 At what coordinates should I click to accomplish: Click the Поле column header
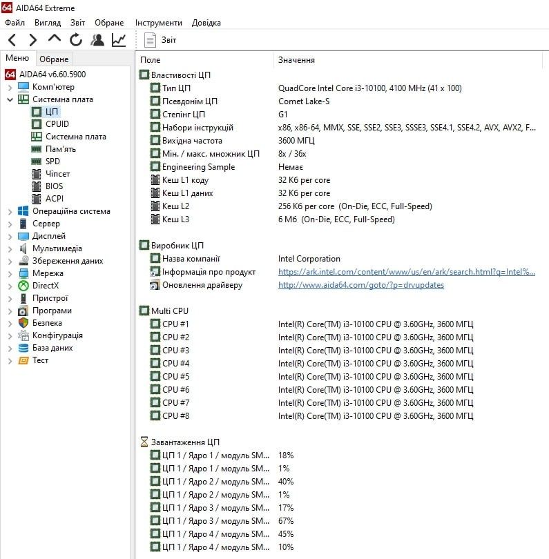click(x=150, y=60)
